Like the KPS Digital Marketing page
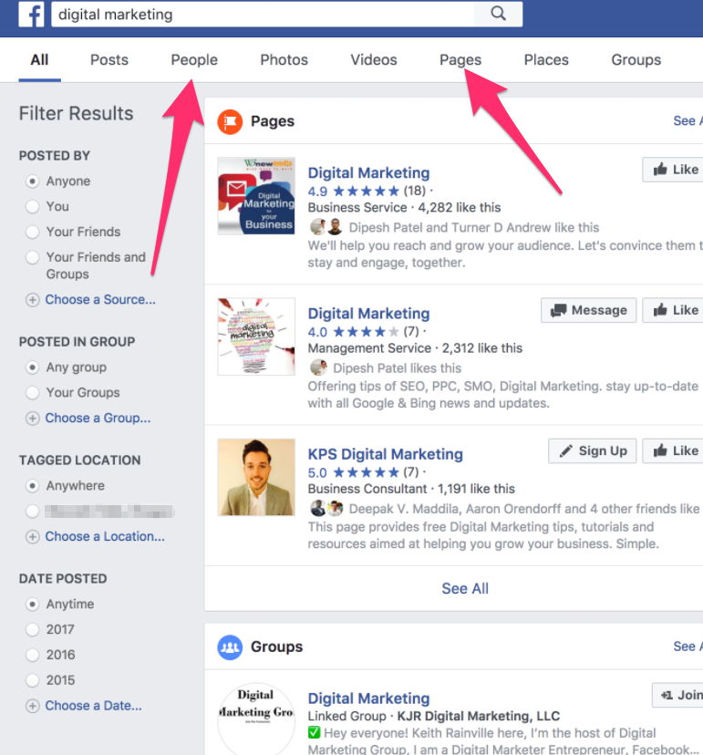 [674, 450]
